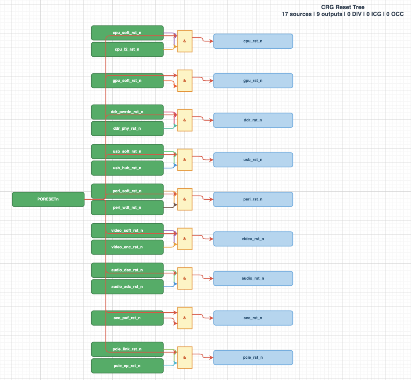Image resolution: width=411 pixels, height=380 pixels.
Task: Click the ddr_phy_rst_n source block
Action: pos(127,129)
